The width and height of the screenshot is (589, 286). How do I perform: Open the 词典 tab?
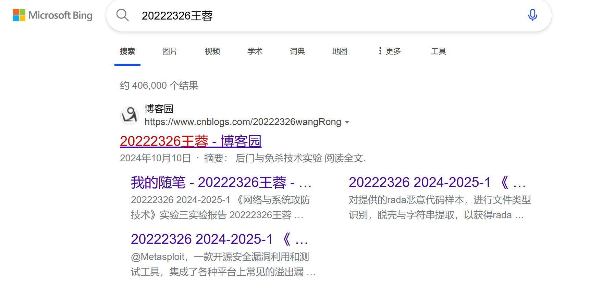tap(297, 51)
